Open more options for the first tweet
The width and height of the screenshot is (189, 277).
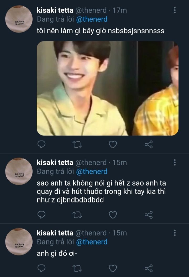pos(175,11)
